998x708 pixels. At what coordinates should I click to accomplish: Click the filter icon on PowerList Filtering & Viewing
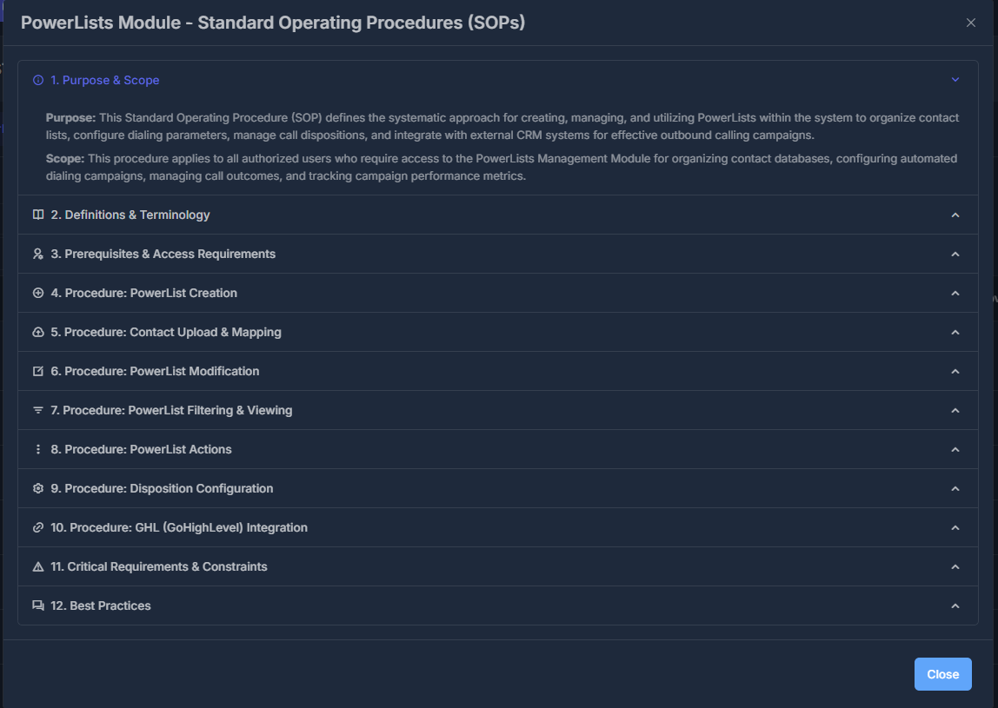tap(37, 410)
